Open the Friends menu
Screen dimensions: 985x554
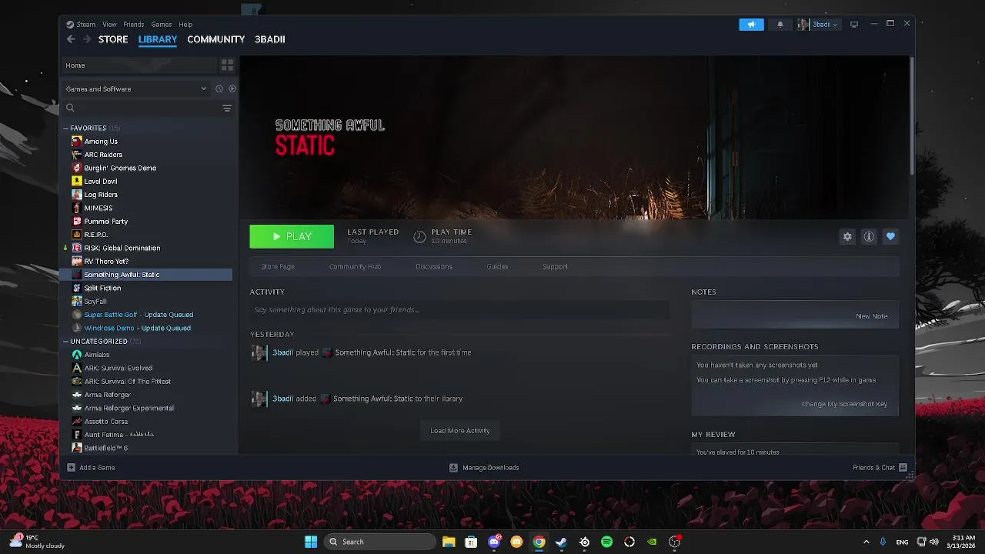133,25
